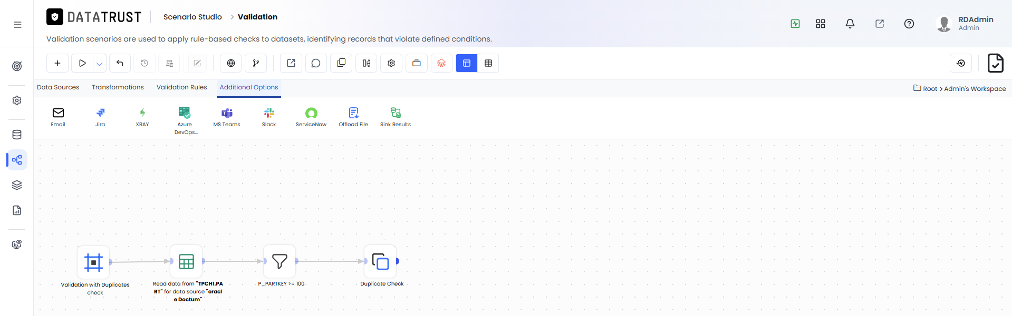
Task: Open the RDAdmin user profile menu
Action: [x=965, y=23]
